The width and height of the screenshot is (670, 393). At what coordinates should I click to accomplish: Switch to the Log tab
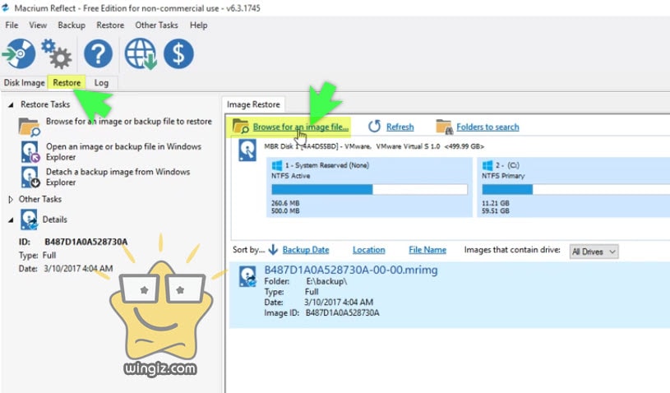[101, 83]
